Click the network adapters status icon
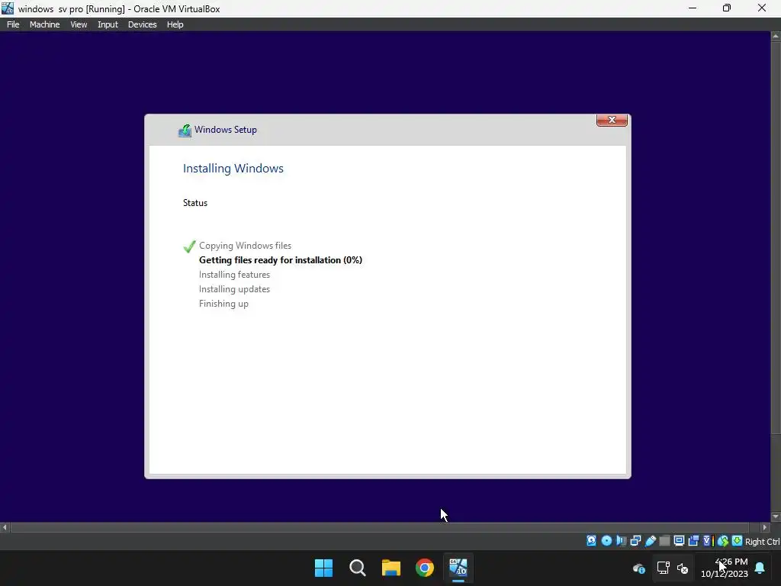The image size is (781, 586). click(635, 541)
